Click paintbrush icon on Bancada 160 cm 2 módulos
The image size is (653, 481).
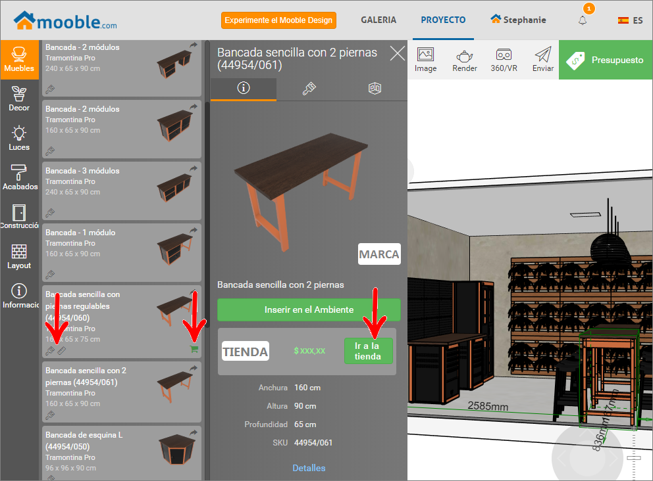[50, 151]
